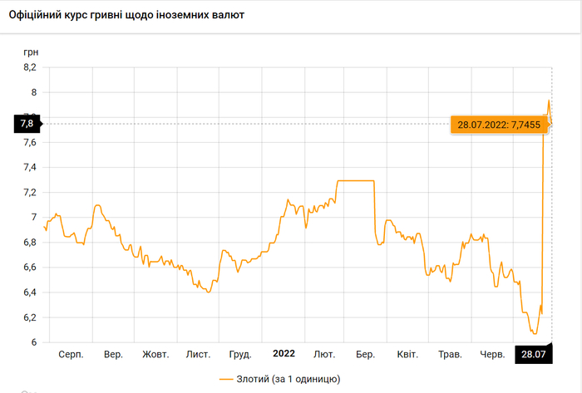Click the flat 7,3 plateau on the line
Viewport: 582px width, 393px height.
point(355,180)
